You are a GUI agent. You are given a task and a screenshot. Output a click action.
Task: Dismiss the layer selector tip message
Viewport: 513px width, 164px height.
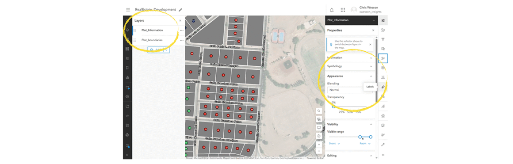[x=370, y=44]
